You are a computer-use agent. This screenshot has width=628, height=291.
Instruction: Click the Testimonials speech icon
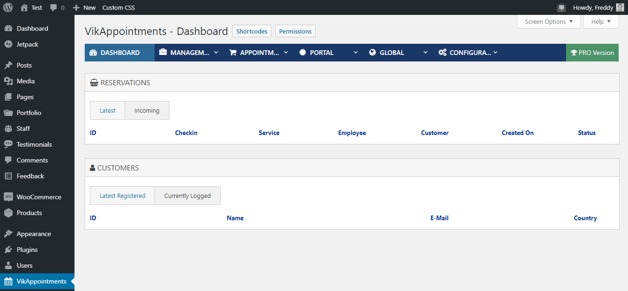point(8,144)
